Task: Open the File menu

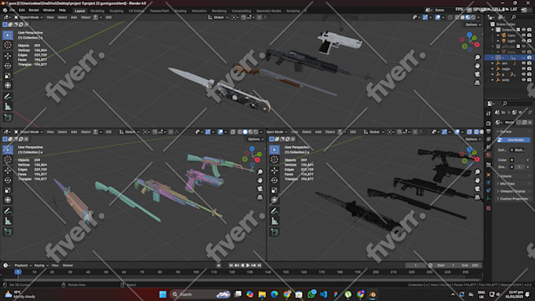Action: pos(13,10)
